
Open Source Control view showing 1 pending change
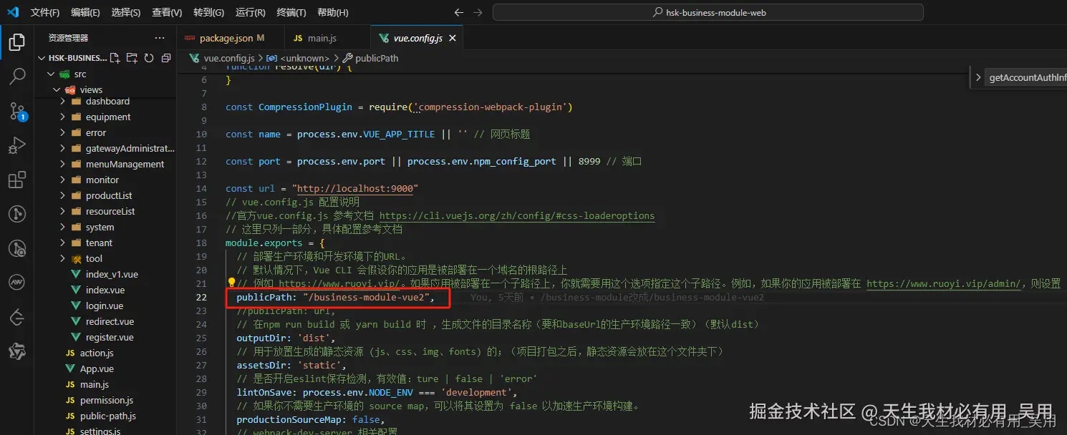[16, 111]
